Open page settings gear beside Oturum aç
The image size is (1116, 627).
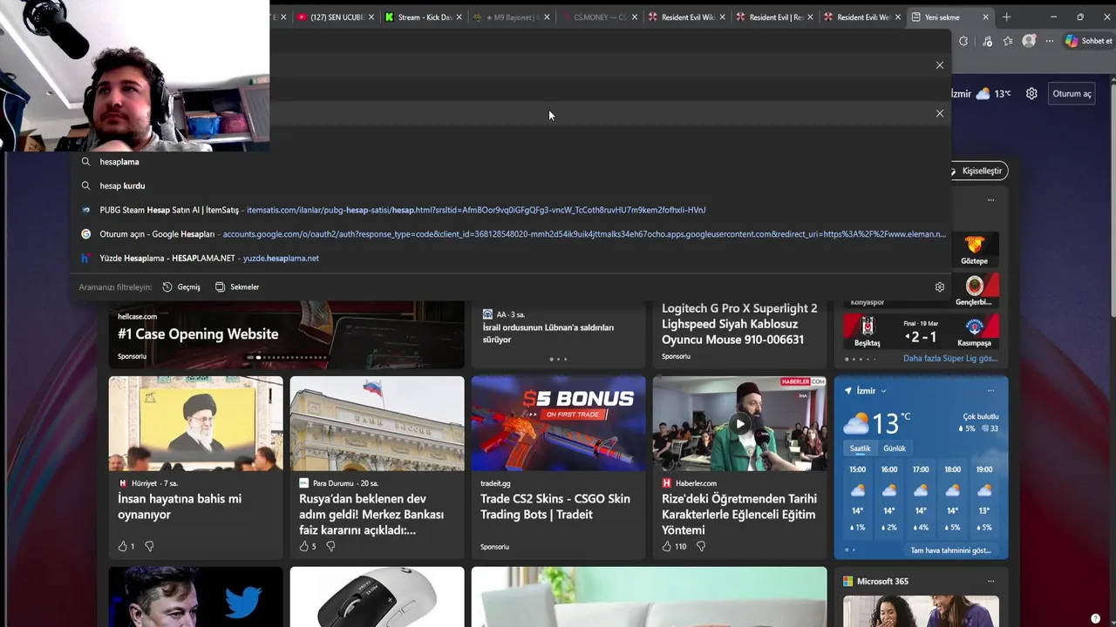pos(1031,94)
